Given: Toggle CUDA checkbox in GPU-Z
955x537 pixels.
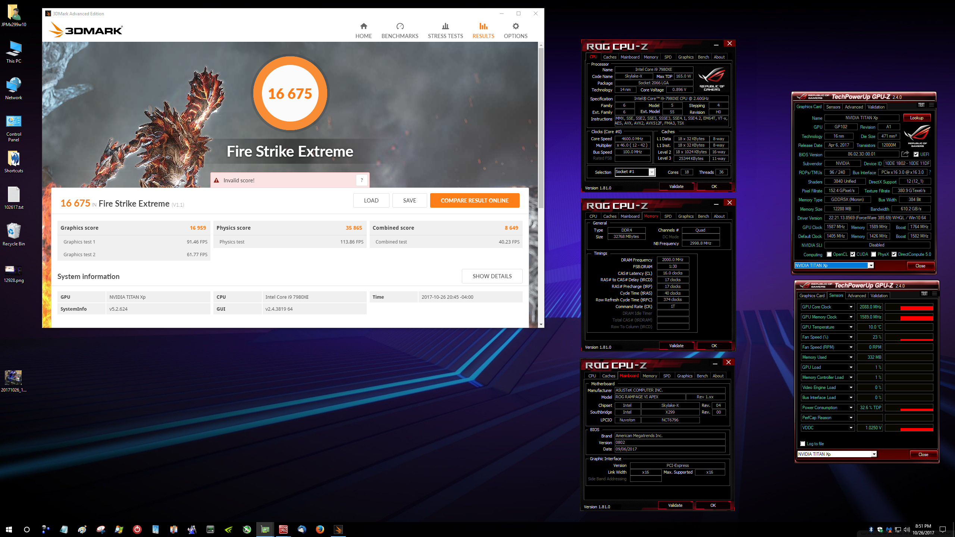Looking at the screenshot, I should point(853,254).
